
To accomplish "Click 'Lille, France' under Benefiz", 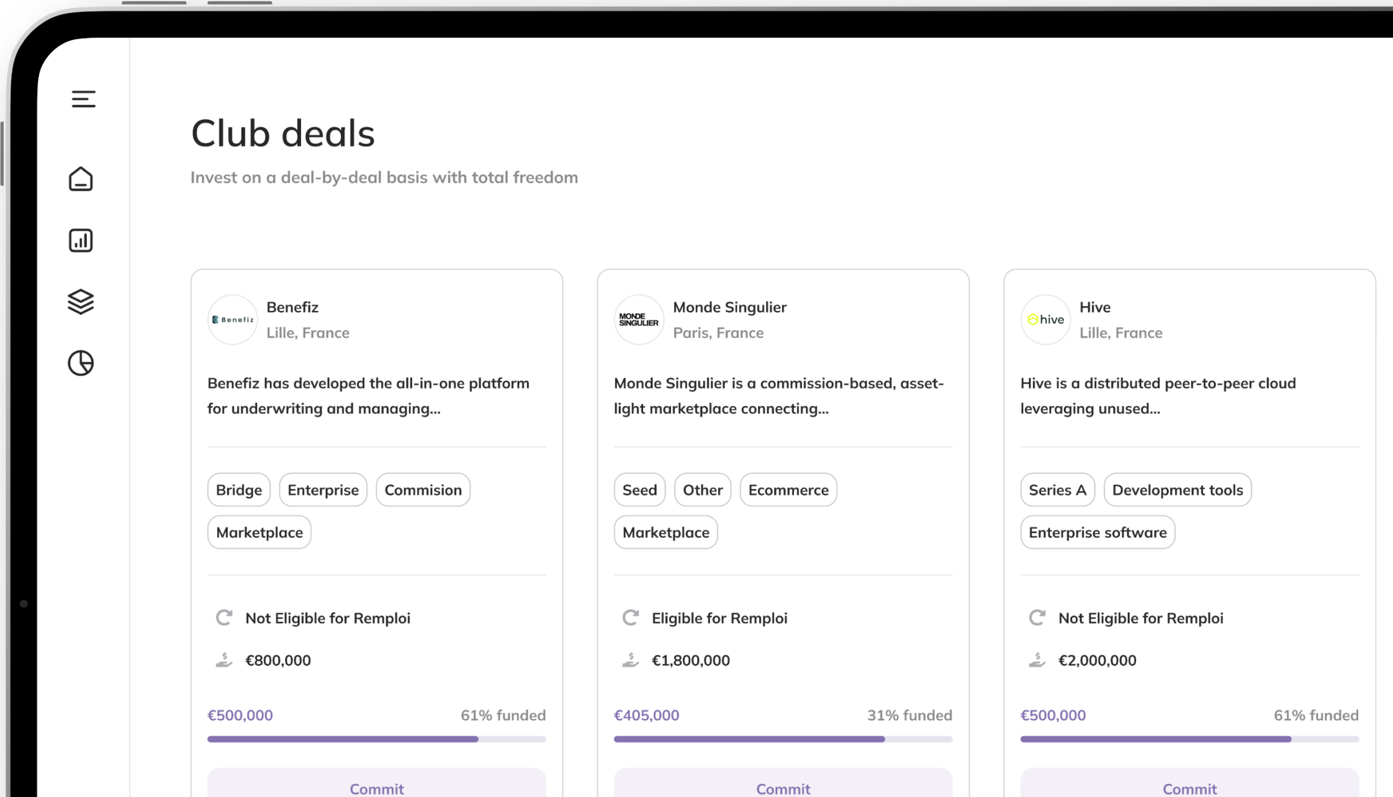I will point(308,333).
